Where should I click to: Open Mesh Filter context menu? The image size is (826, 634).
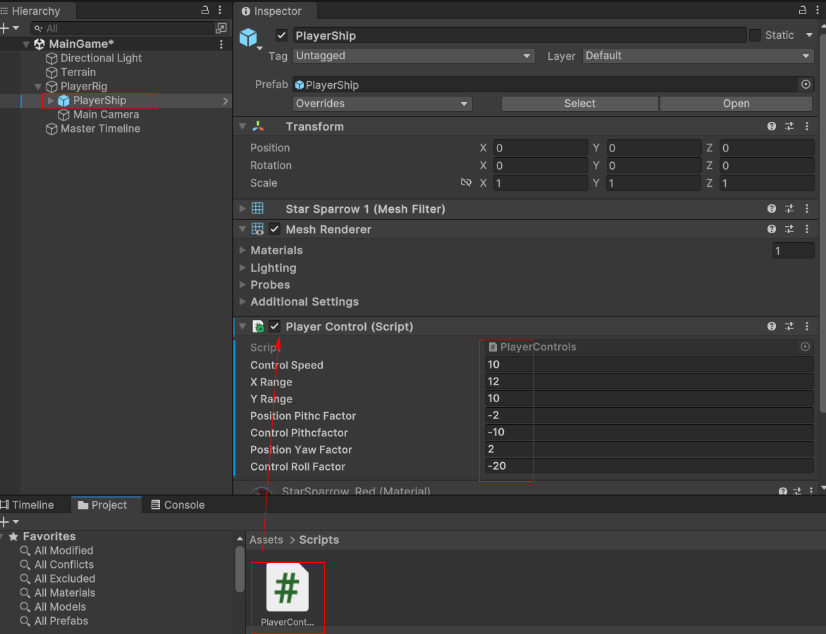[x=807, y=209]
